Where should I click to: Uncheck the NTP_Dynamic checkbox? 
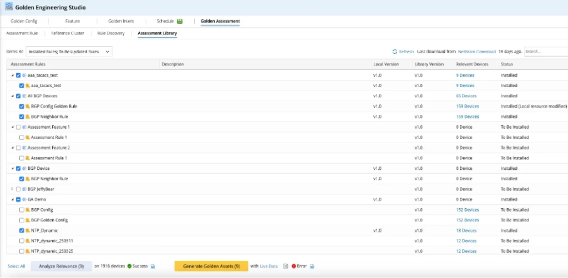tap(22, 230)
